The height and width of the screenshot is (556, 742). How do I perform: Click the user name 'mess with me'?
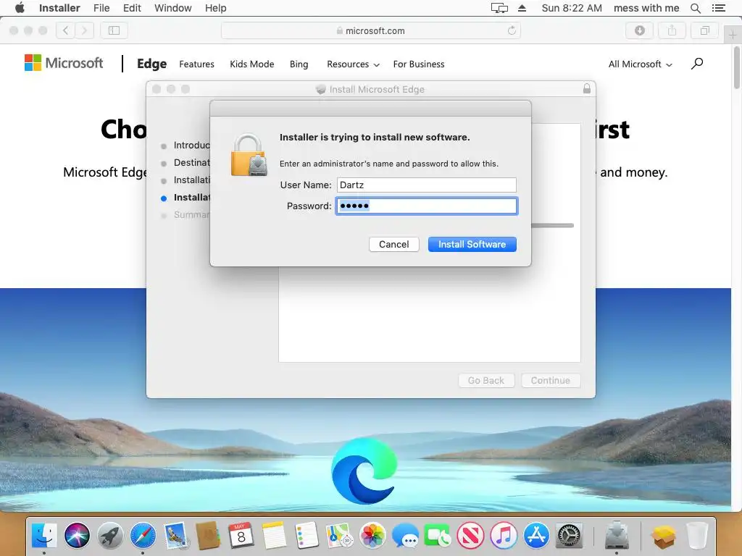point(646,8)
